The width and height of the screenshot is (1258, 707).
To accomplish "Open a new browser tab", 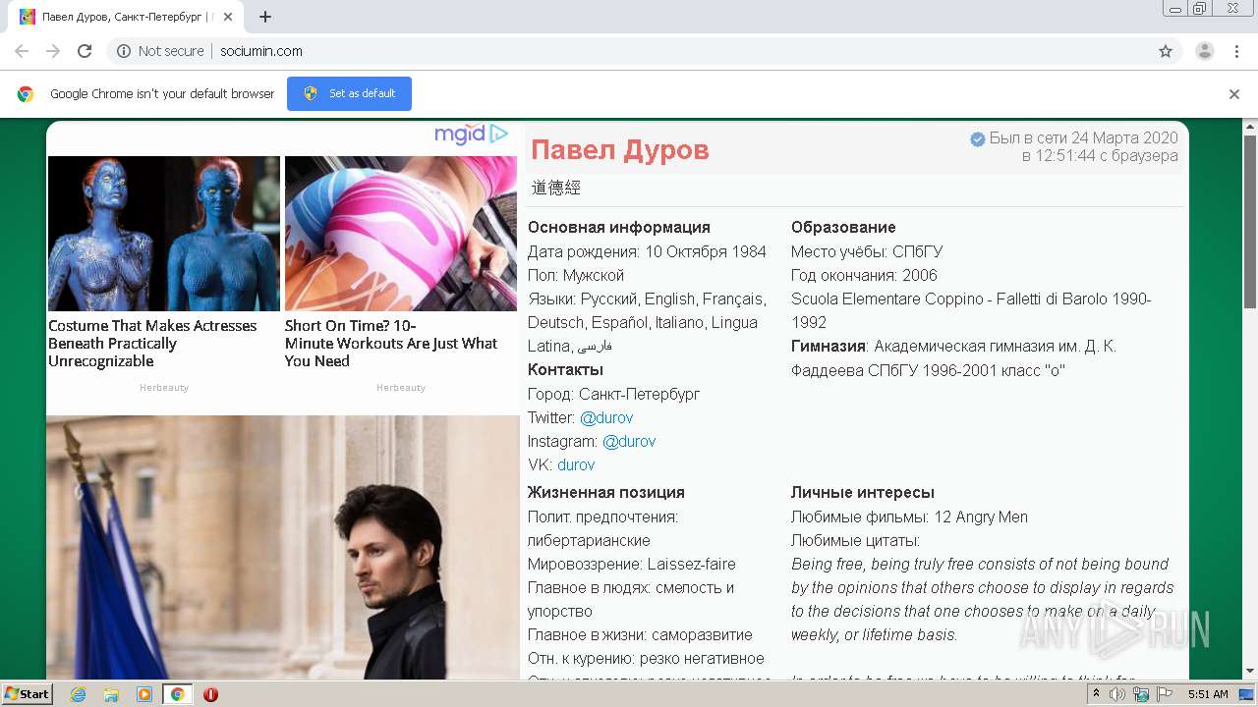I will (265, 17).
